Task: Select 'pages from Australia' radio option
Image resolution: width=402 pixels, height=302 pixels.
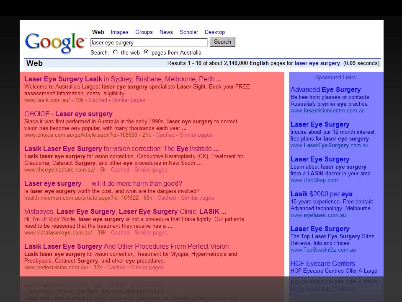Action: pos(146,52)
